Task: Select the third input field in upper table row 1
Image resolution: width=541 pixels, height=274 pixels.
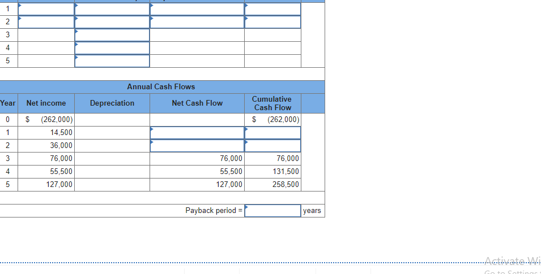Action: pyautogui.click(x=197, y=9)
